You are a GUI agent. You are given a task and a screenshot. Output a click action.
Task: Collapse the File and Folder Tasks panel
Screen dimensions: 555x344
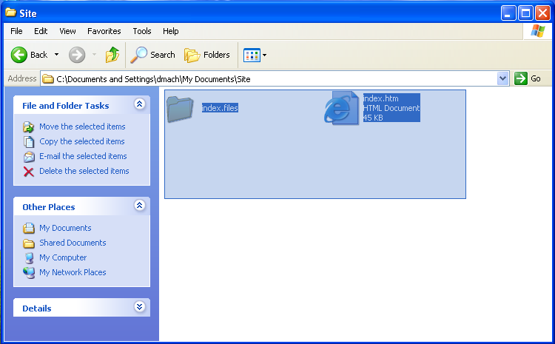(139, 105)
